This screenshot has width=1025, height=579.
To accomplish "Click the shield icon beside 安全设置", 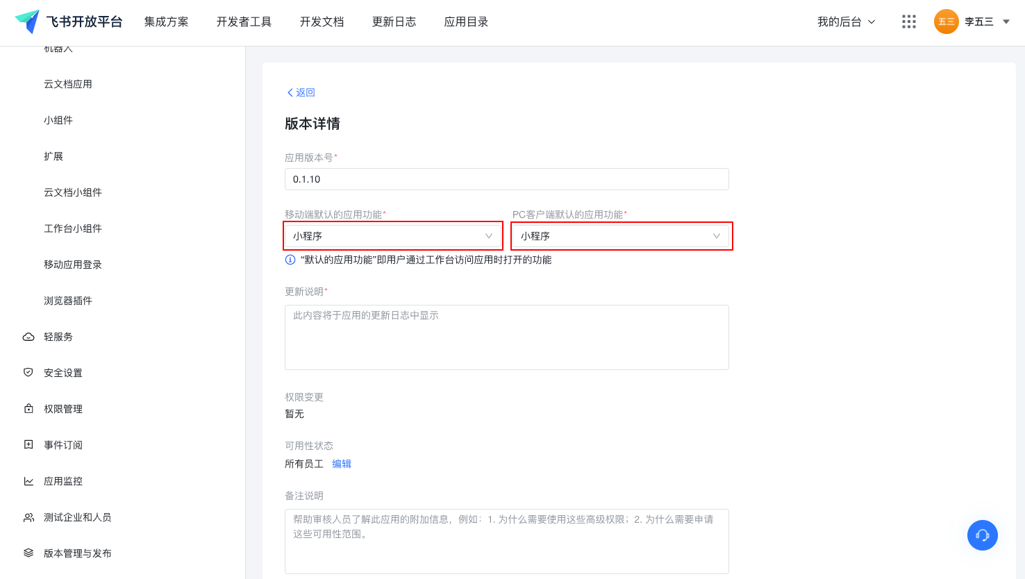I will [28, 373].
